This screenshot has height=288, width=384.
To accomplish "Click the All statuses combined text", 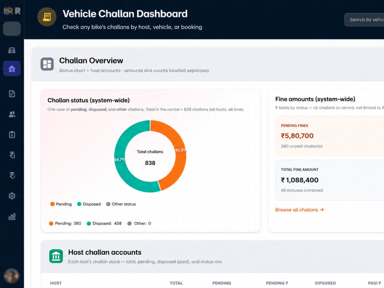I will tap(302, 190).
